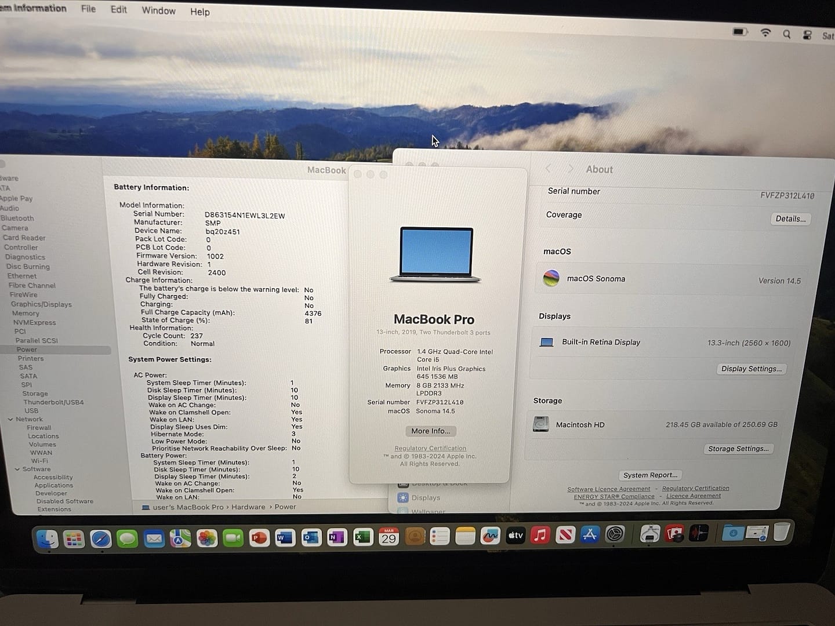Open App Store from the Dock
Viewport: 835px width, 626px height.
point(590,534)
